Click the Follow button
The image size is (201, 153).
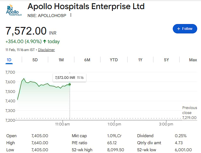pyautogui.click(x=185, y=29)
